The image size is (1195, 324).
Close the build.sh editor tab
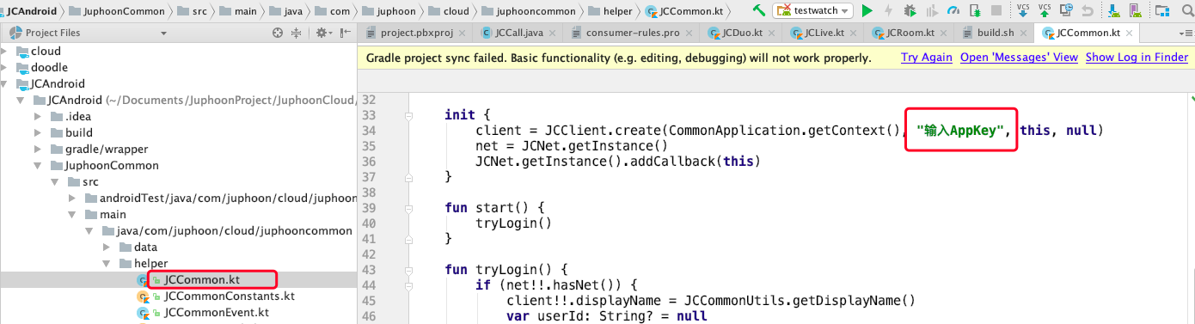(1023, 33)
